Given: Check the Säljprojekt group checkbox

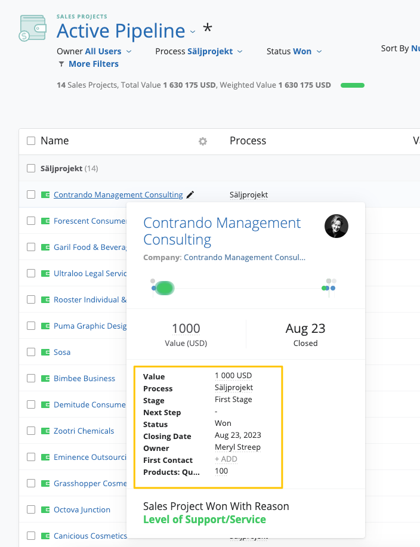Looking at the screenshot, I should [30, 168].
